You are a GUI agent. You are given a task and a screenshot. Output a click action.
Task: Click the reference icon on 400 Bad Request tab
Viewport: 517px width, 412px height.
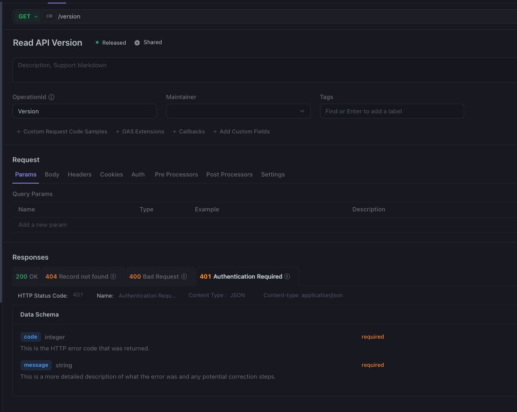click(x=184, y=277)
